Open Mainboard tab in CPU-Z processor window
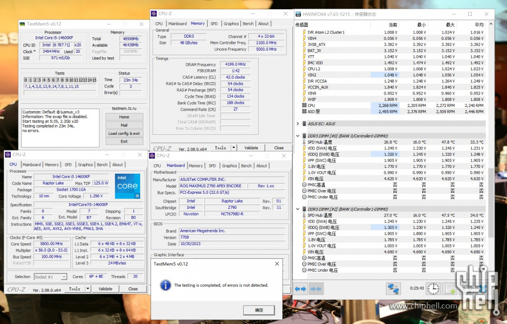 pos(32,165)
